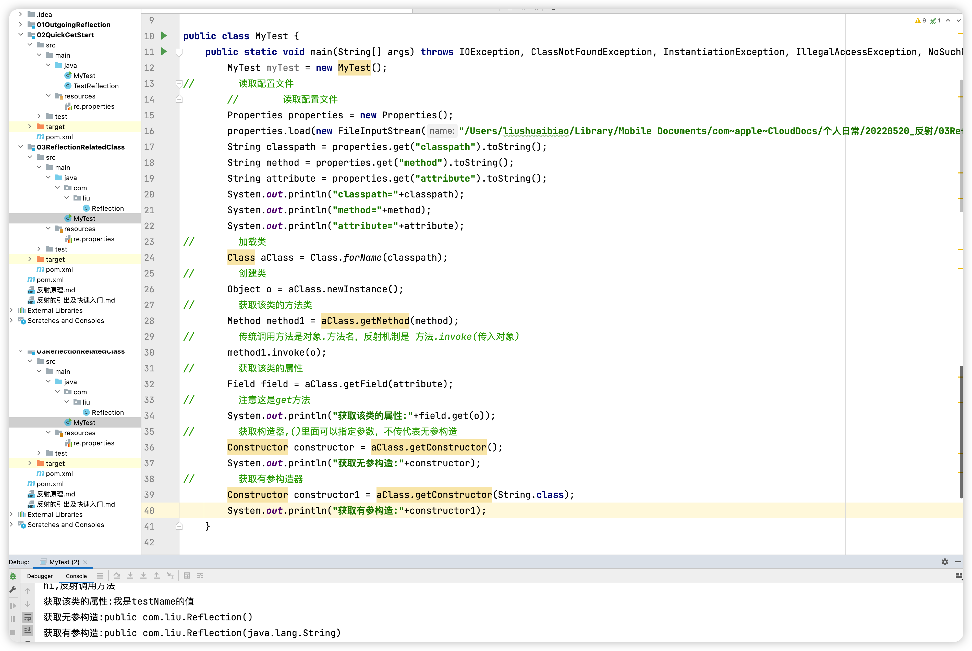Toggle scroll to end in console

coord(27,631)
